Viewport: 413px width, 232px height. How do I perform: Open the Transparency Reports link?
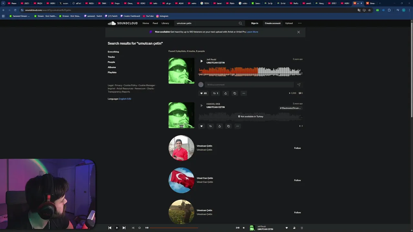[x=119, y=92]
